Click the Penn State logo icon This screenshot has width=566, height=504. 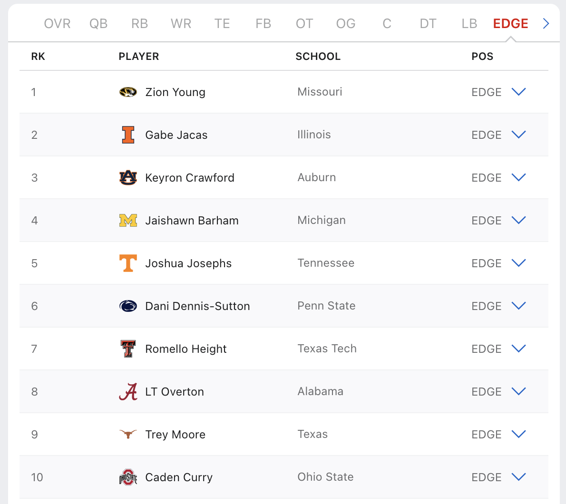pos(128,306)
